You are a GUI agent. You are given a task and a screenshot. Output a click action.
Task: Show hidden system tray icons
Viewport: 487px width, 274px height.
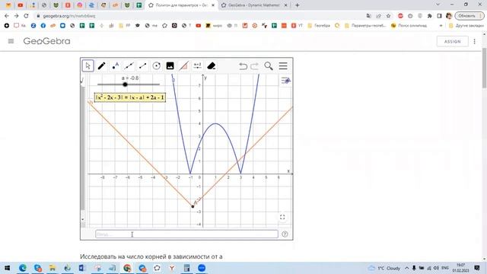click(406, 268)
